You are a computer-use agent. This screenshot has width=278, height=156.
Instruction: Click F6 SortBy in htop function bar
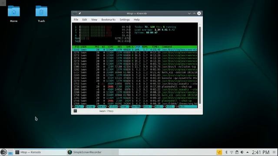[135, 107]
